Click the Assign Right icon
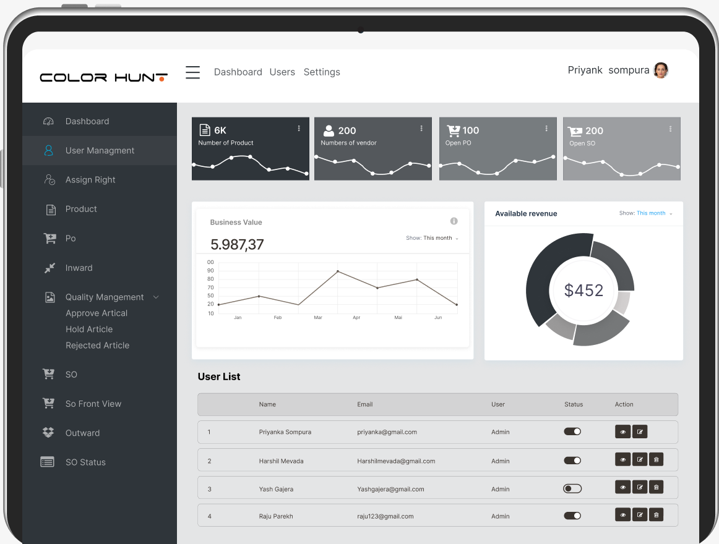The width and height of the screenshot is (719, 544). [50, 180]
